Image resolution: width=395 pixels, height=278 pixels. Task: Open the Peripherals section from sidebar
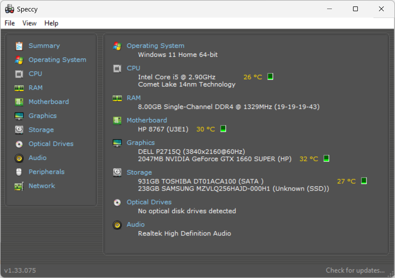pyautogui.click(x=46, y=172)
